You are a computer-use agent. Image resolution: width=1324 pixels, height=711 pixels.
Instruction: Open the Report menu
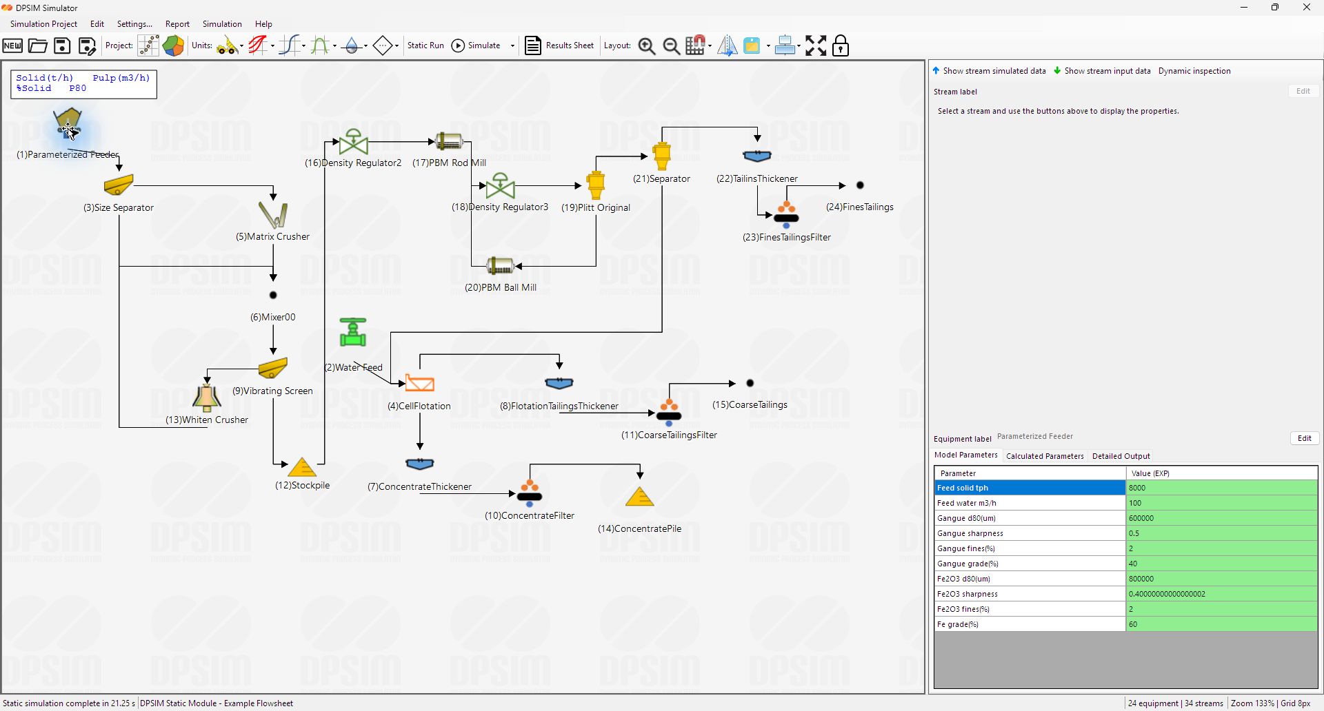pyautogui.click(x=177, y=24)
